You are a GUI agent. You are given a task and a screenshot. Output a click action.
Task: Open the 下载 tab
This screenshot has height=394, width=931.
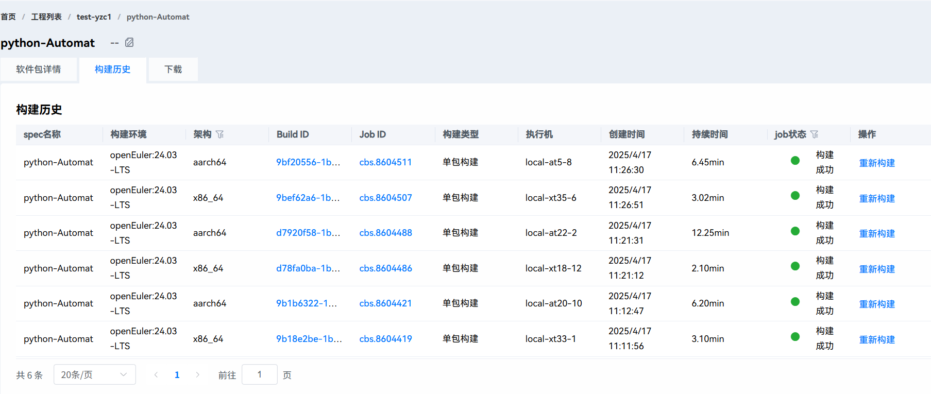pyautogui.click(x=173, y=70)
